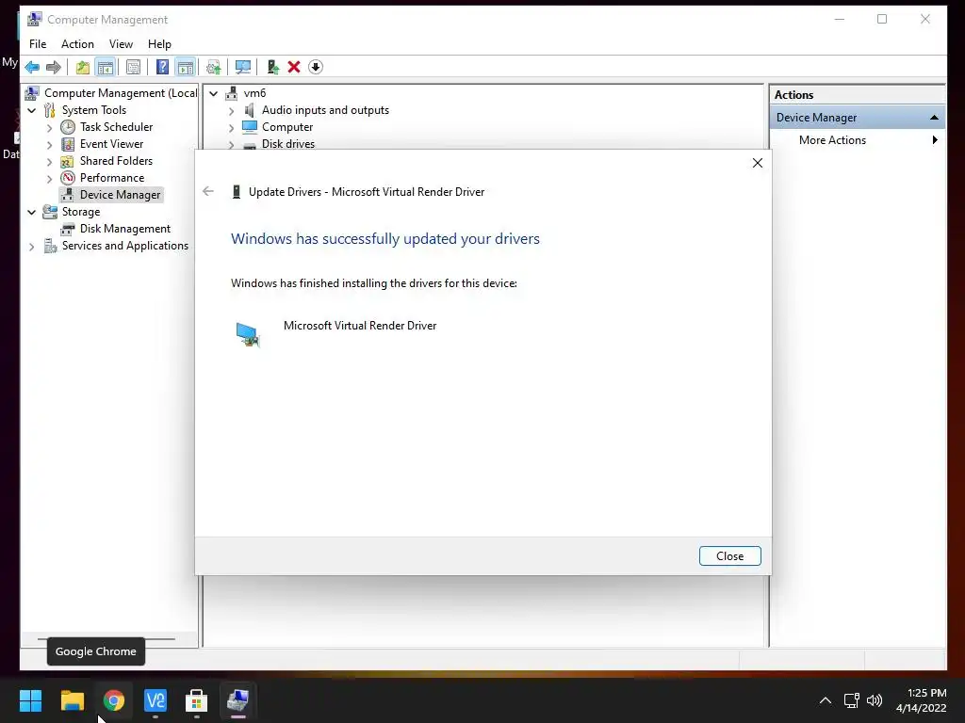Expand the Shared Folders node
The image size is (965, 723).
[49, 161]
